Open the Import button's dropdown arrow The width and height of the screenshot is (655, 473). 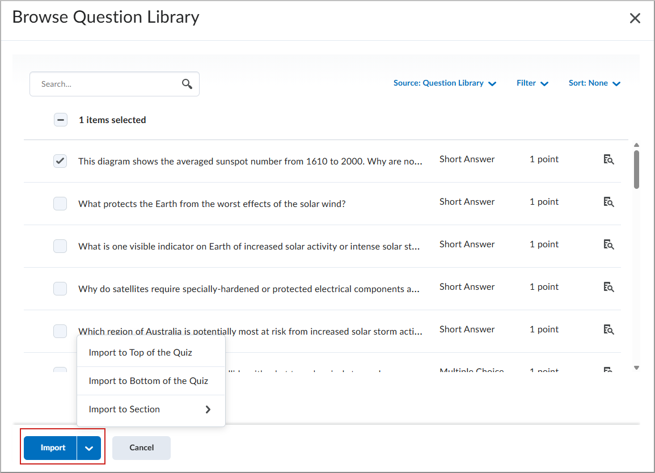click(x=89, y=447)
